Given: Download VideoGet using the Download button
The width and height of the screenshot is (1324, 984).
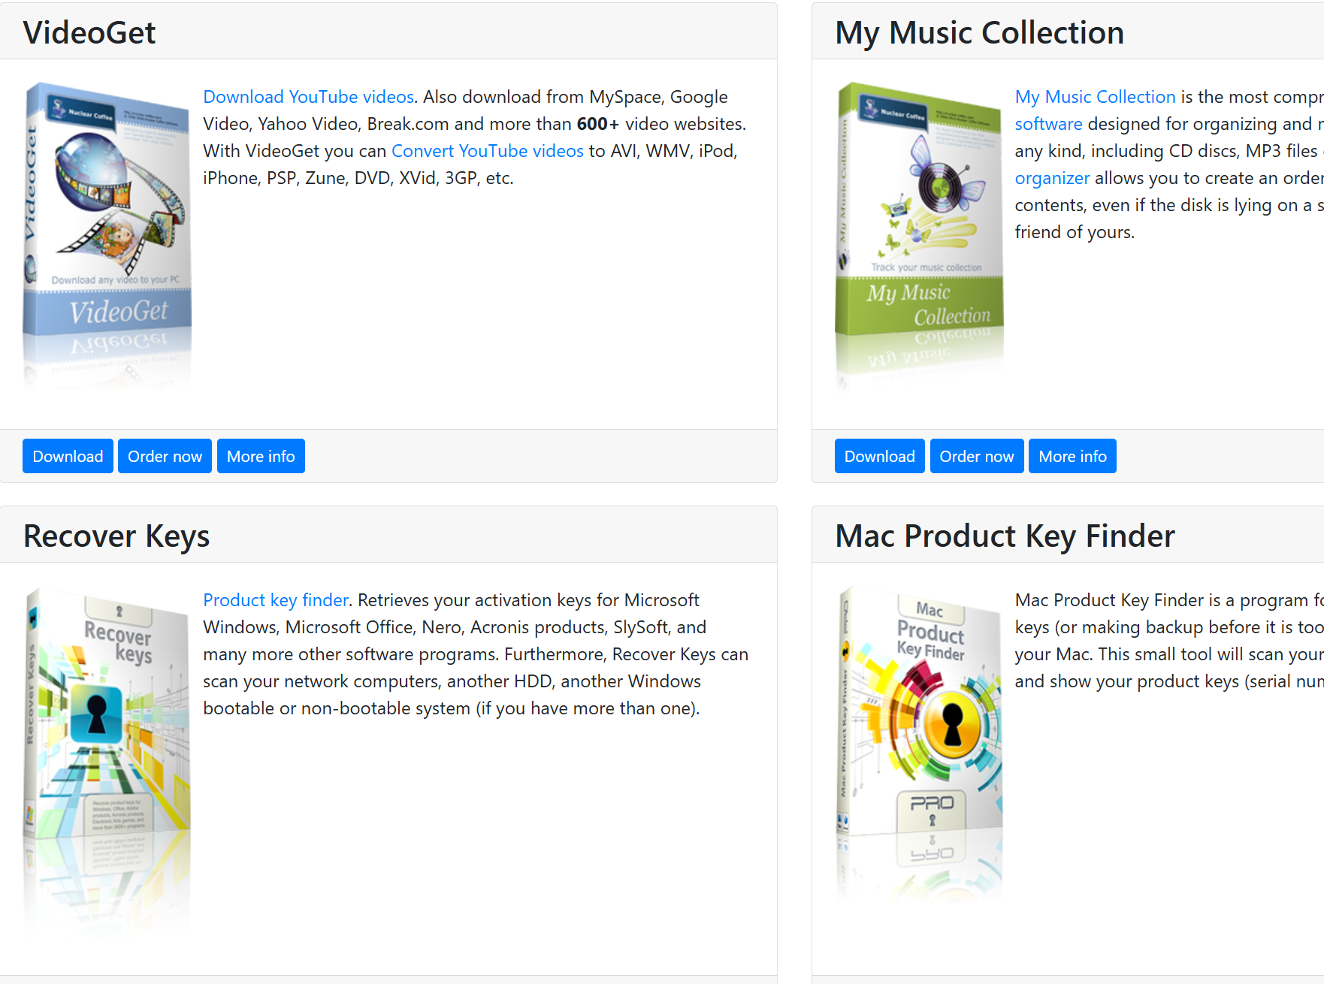Looking at the screenshot, I should click(x=68, y=456).
